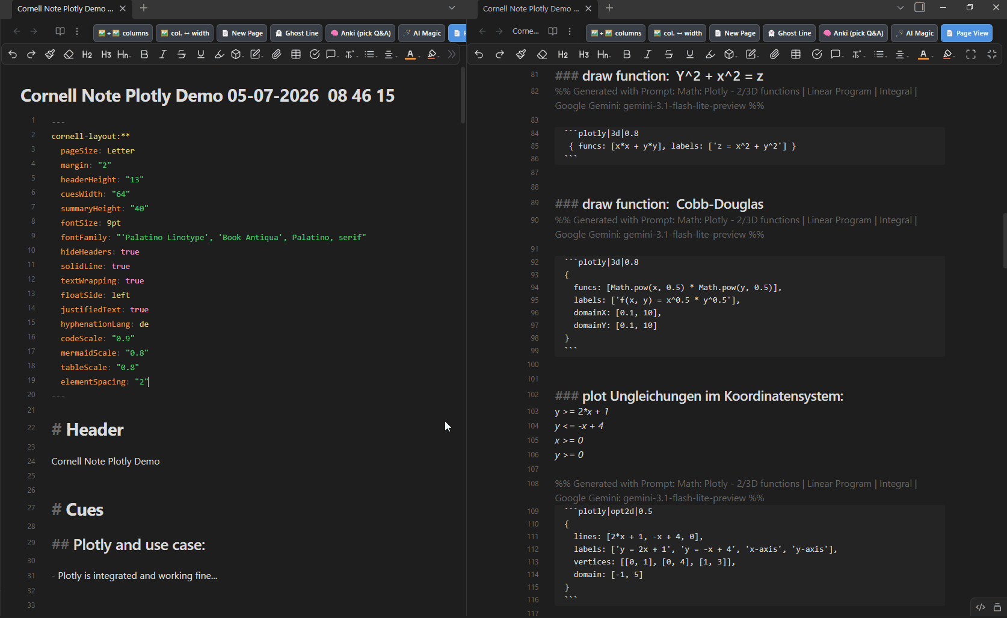Open the source code view icon
This screenshot has height=618, width=1007.
coord(981,607)
